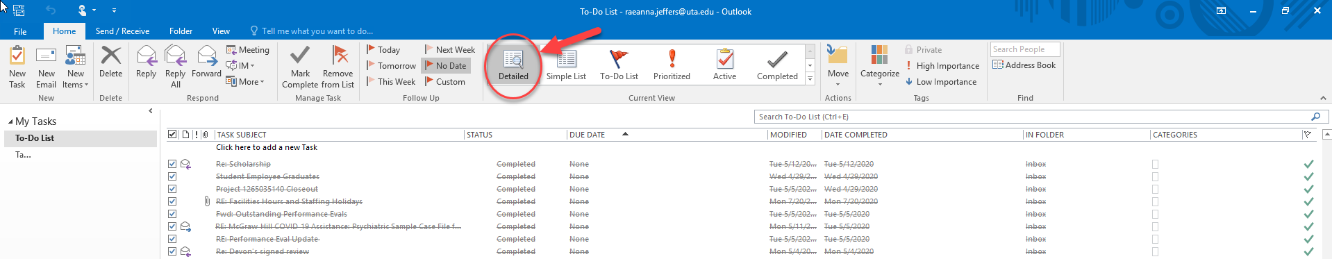Mark task Complete
This screenshot has width=1332, height=259.
pos(300,66)
